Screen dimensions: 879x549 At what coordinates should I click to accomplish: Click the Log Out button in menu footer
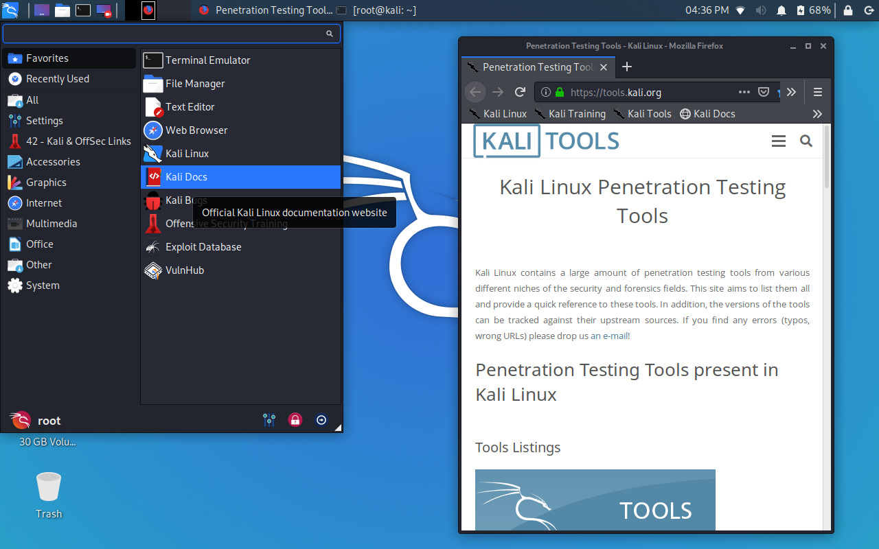tap(321, 419)
